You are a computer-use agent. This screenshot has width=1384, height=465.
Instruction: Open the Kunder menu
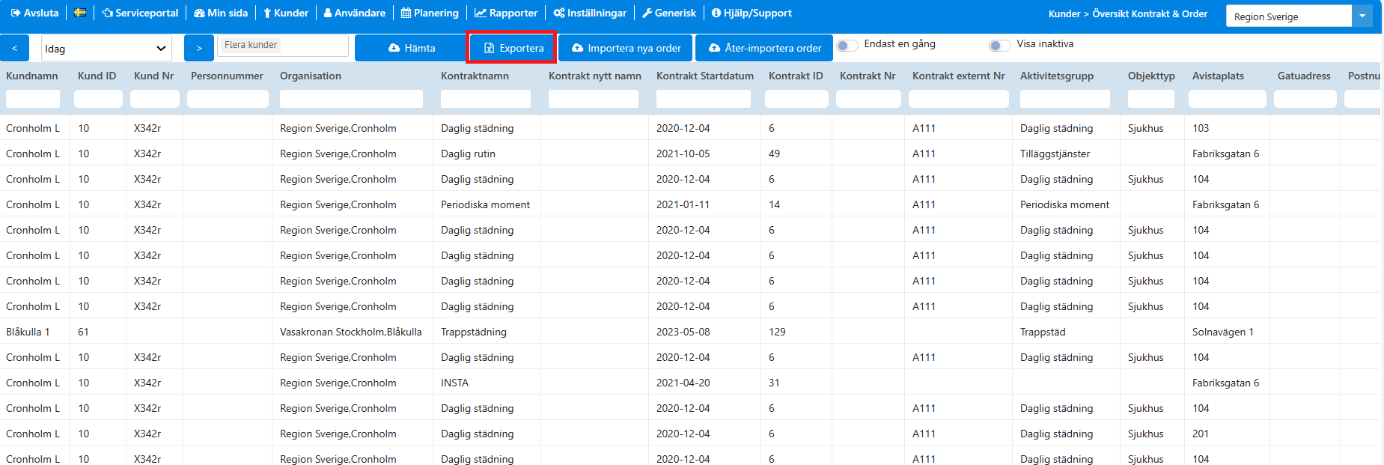click(x=286, y=13)
